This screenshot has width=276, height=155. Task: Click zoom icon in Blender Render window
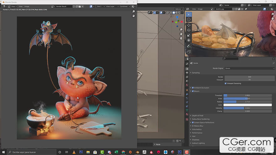tap(133, 11)
